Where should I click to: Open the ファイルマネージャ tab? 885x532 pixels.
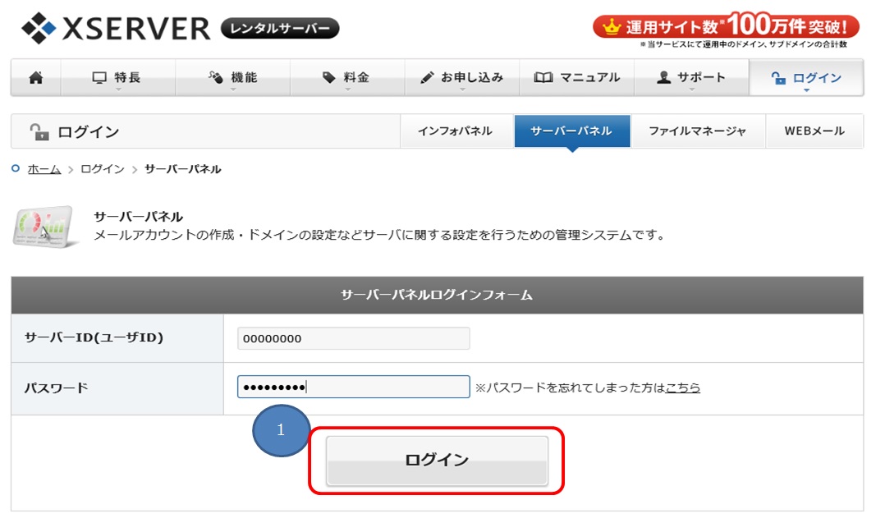pyautogui.click(x=698, y=131)
